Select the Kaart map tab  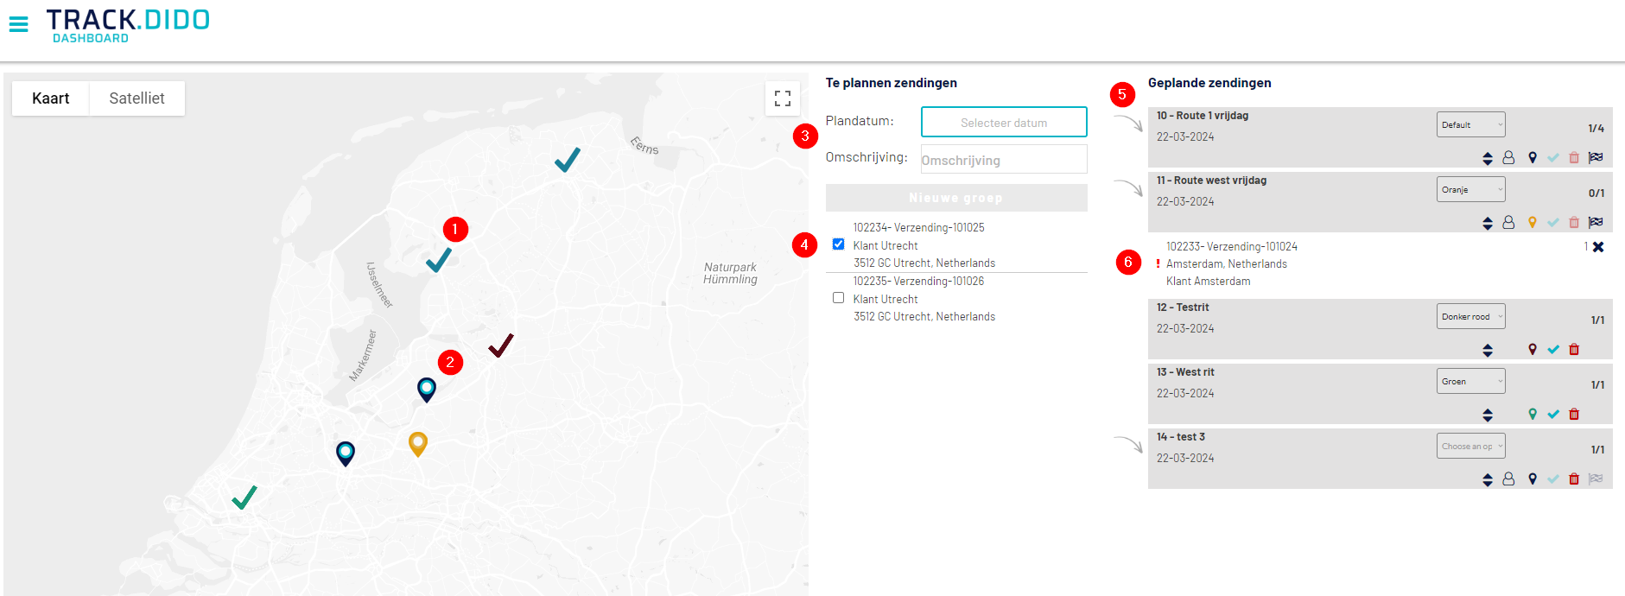pyautogui.click(x=50, y=98)
